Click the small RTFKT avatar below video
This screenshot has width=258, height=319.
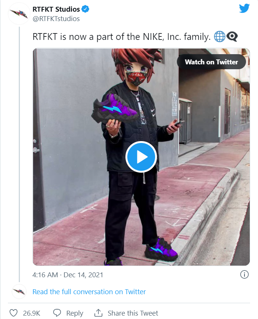click(x=19, y=292)
